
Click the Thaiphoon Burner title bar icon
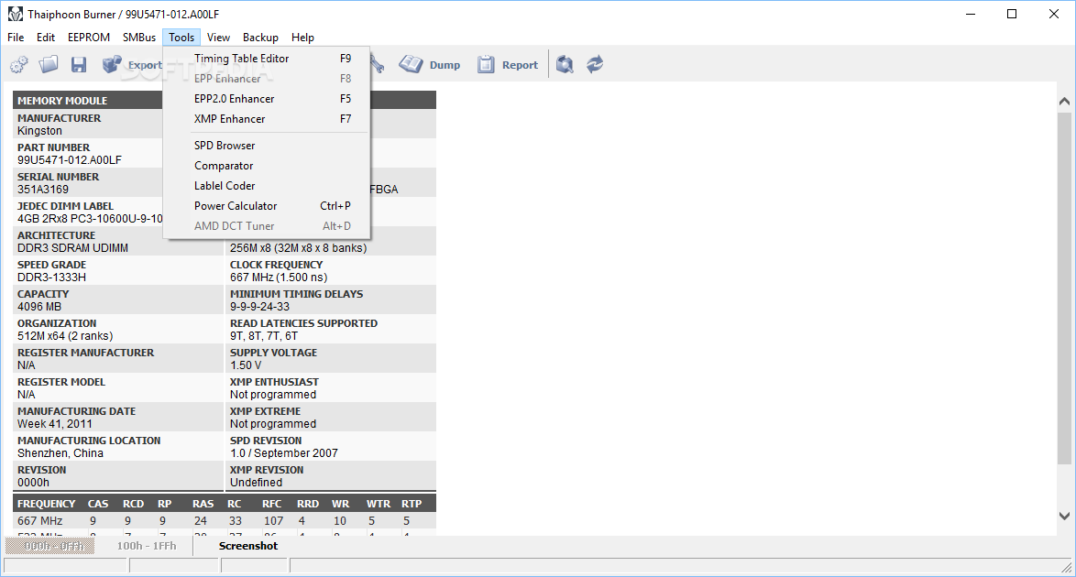click(x=15, y=14)
